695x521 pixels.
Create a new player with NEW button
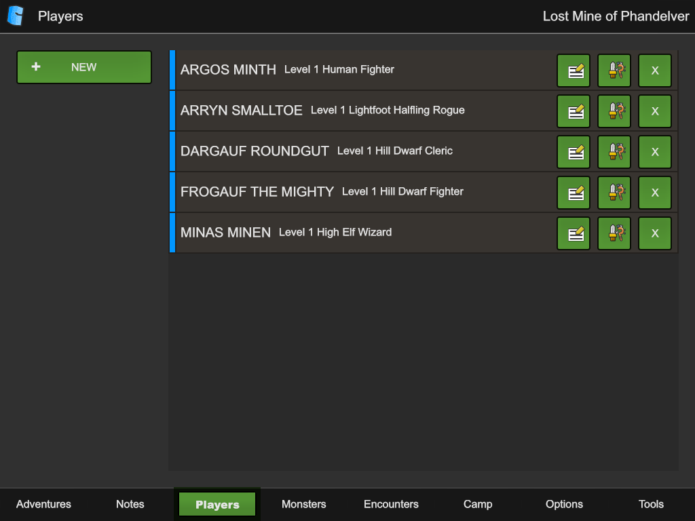pyautogui.click(x=84, y=67)
